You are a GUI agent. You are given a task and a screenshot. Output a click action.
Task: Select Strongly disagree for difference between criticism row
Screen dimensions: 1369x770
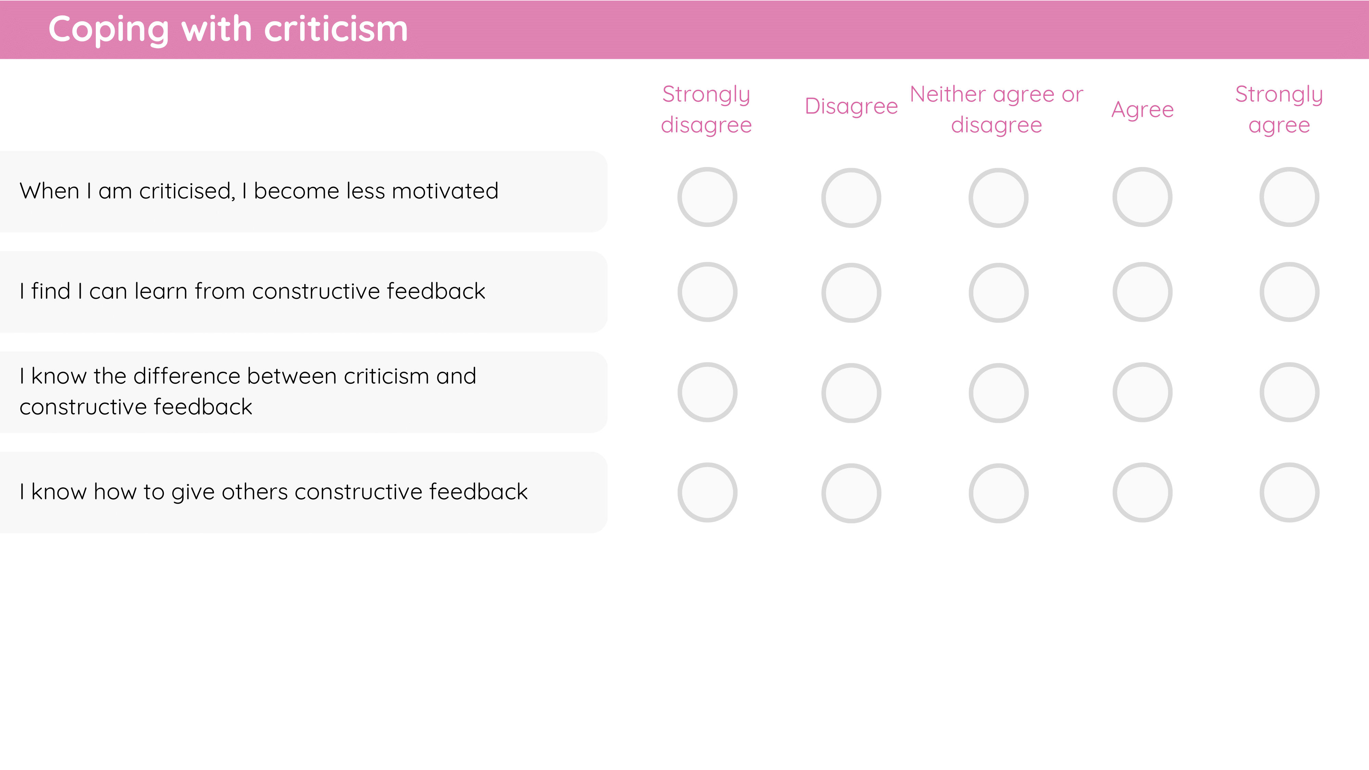[x=707, y=393]
